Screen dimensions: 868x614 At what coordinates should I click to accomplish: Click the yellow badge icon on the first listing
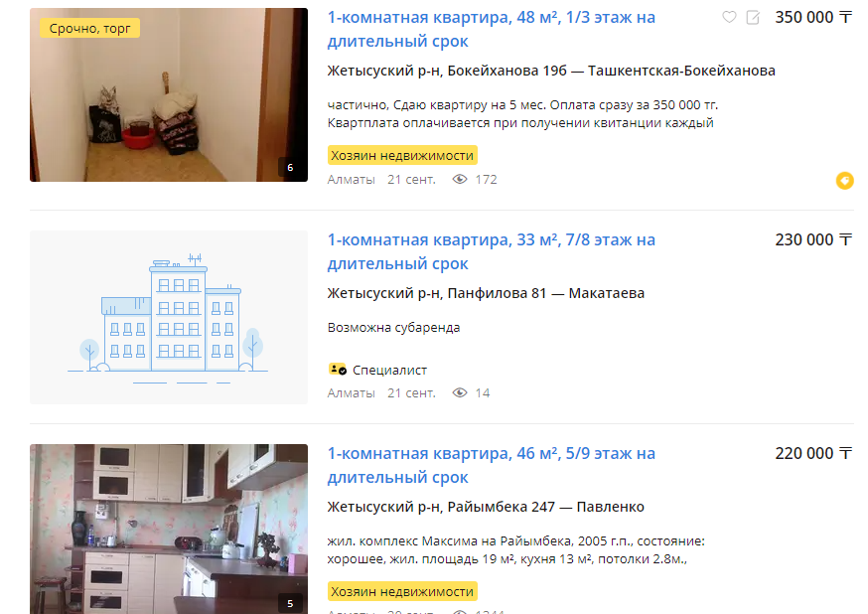tap(845, 181)
